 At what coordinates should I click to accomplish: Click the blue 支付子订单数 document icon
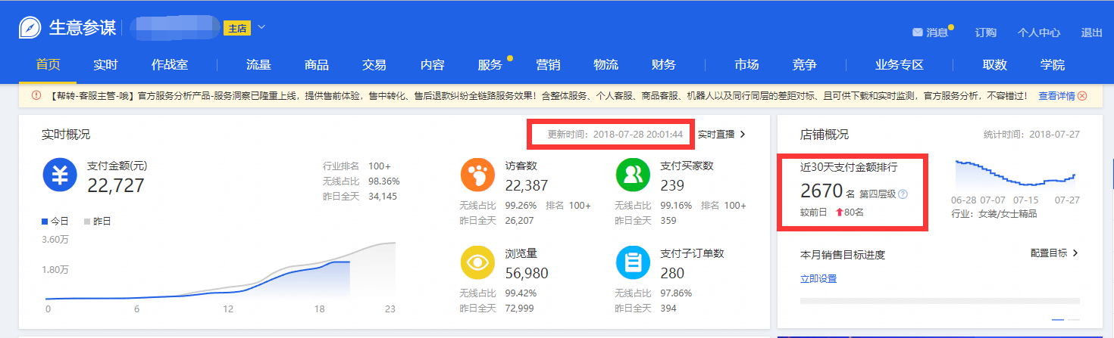(634, 262)
